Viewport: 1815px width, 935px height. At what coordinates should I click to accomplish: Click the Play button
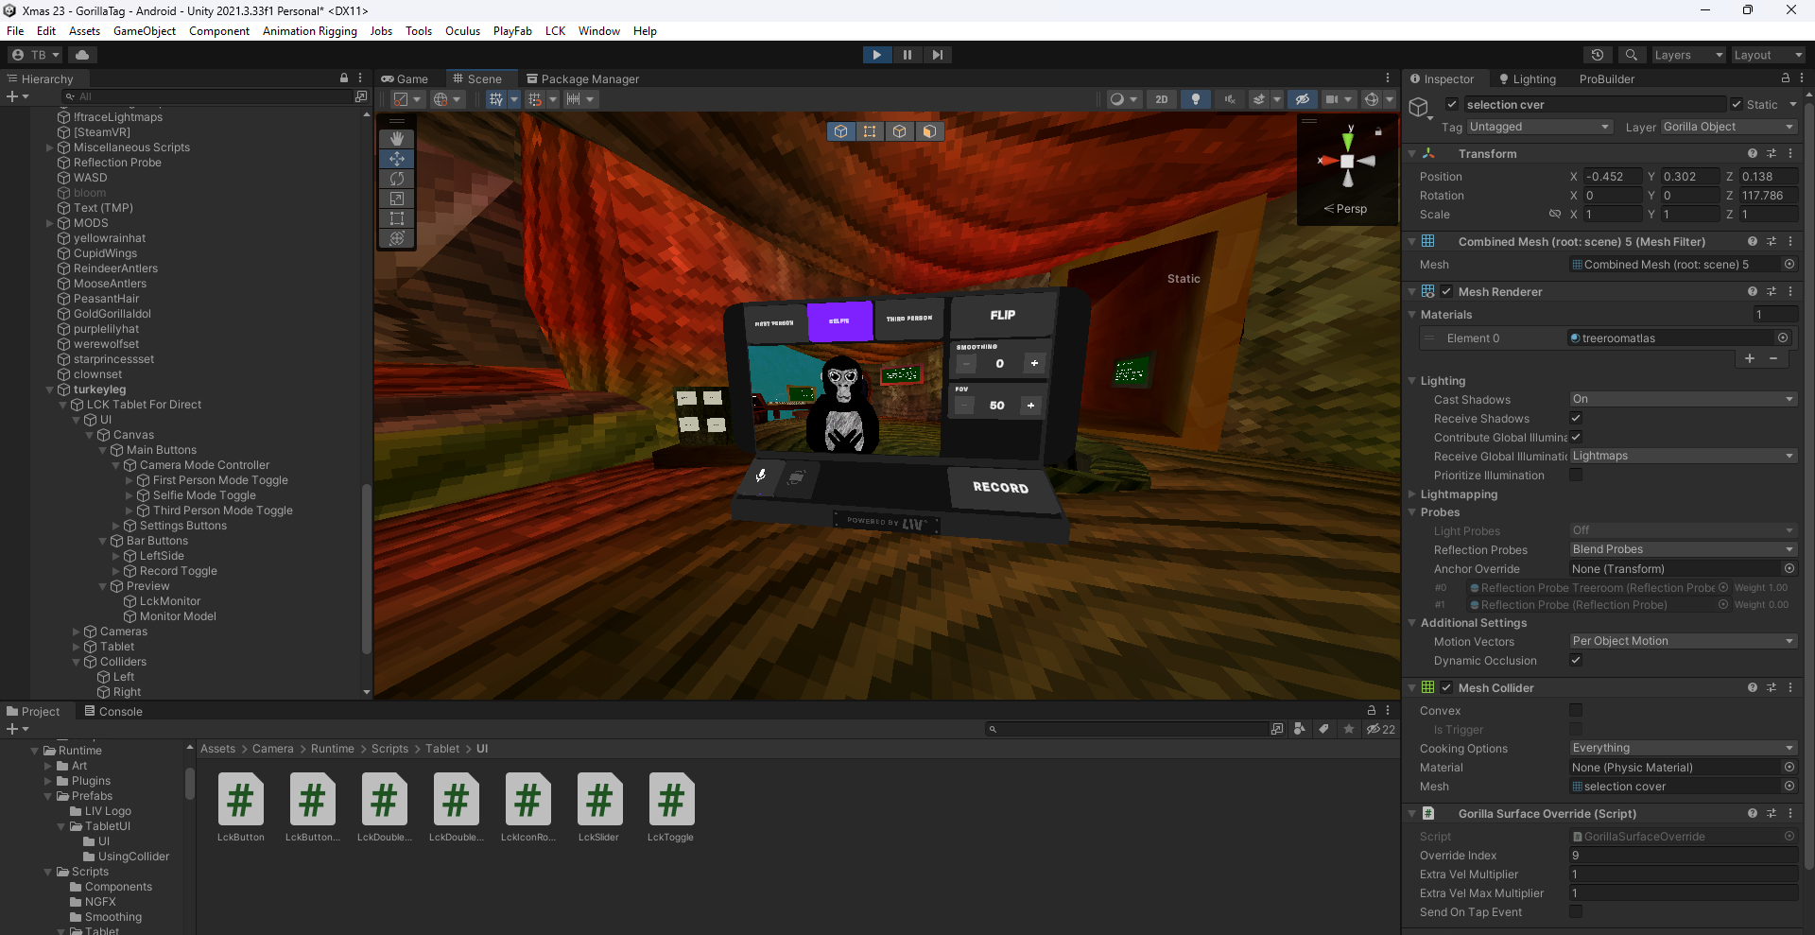point(877,55)
